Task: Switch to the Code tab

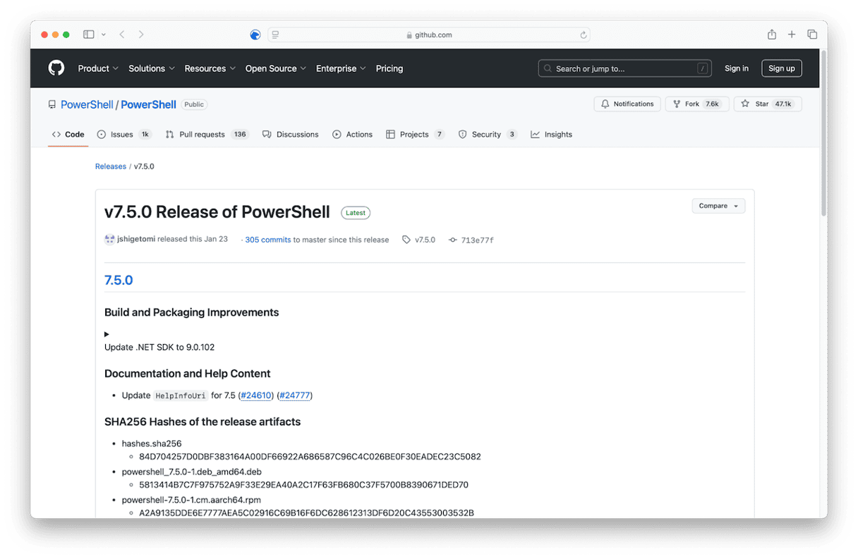Action: click(x=68, y=134)
